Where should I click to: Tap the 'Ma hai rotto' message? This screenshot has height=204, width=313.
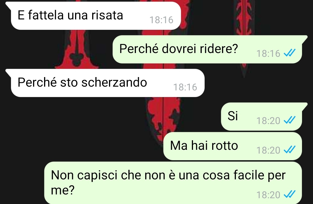click(x=232, y=146)
